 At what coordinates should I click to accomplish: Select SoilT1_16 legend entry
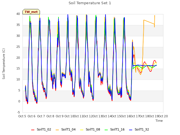tap(114, 129)
